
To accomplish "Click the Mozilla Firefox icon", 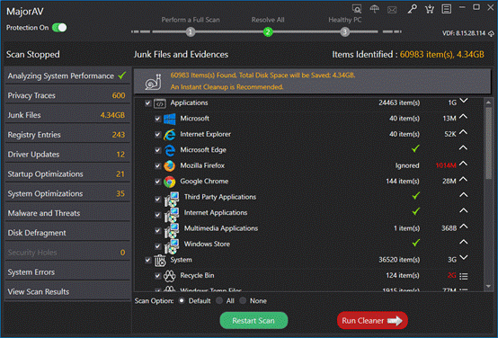I will click(170, 165).
